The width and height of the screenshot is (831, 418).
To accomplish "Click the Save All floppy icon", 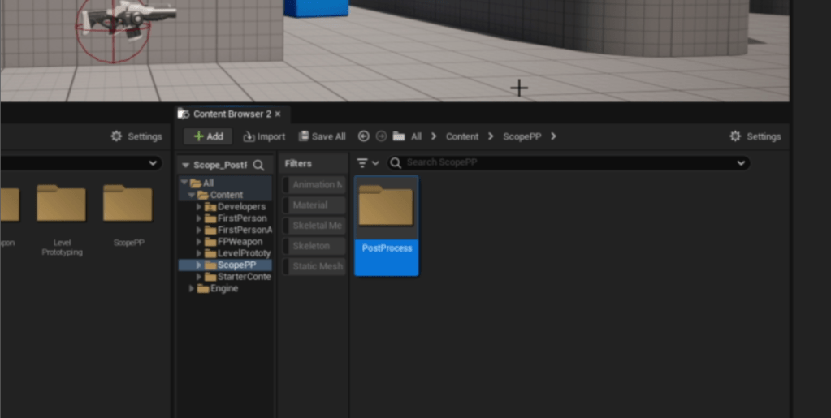I will tap(304, 136).
